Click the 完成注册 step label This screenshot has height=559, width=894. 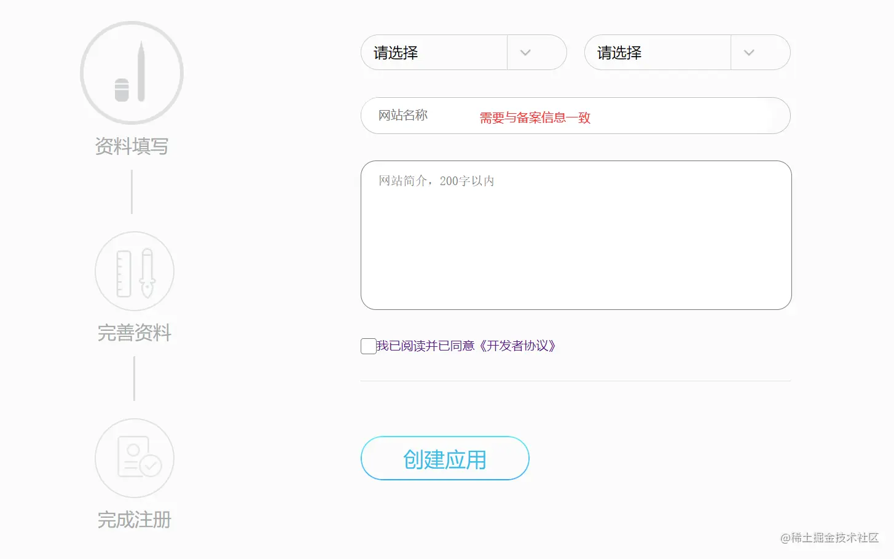(134, 520)
